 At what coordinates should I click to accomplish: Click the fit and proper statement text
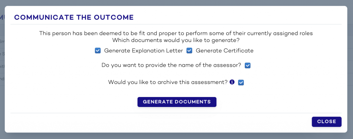coord(176,33)
